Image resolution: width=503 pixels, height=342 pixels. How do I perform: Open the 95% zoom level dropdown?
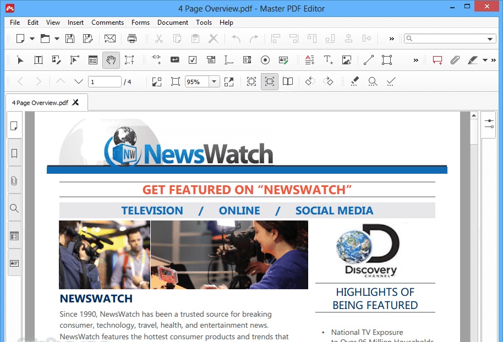tap(214, 81)
